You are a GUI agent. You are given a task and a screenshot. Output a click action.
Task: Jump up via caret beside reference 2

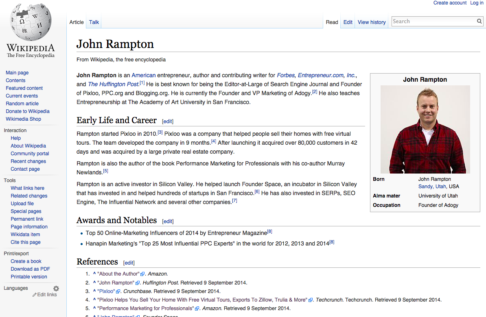pyautogui.click(x=94, y=282)
